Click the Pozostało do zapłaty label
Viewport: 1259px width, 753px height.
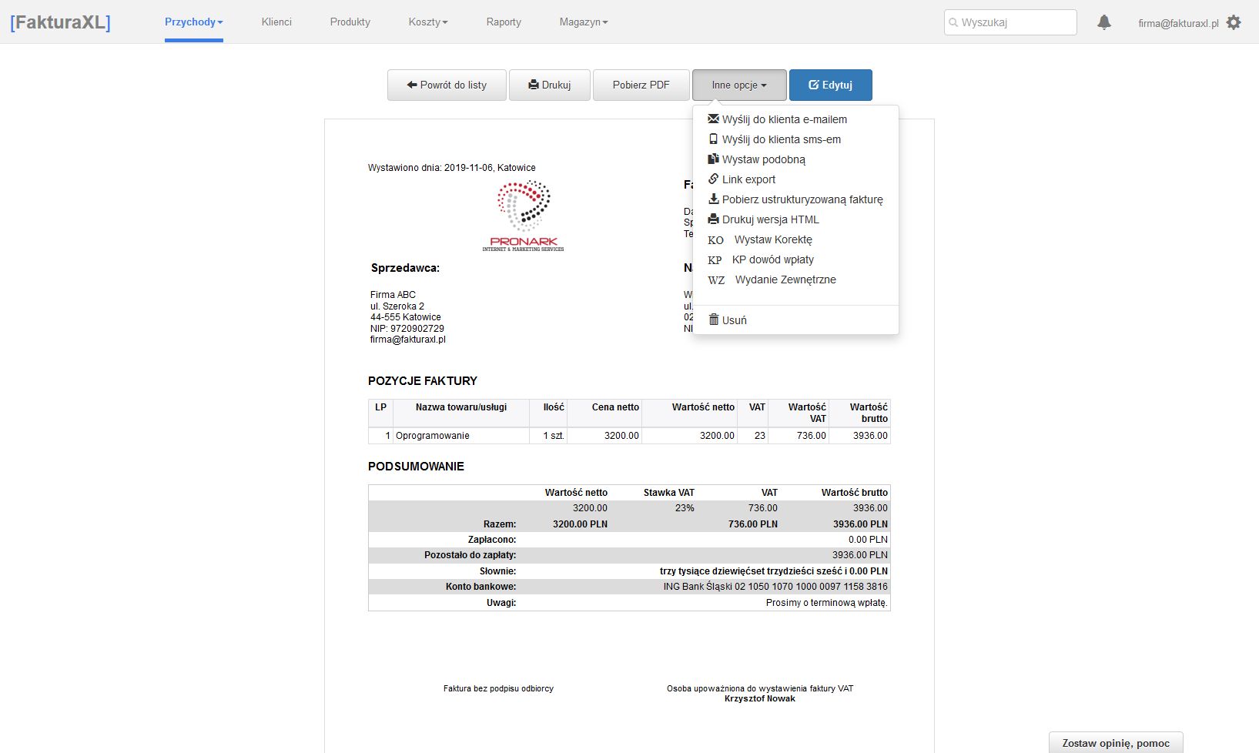tap(470, 555)
